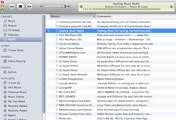Click the playlist icon beside Agave
The width and height of the screenshot is (176, 120).
coord(5,115)
